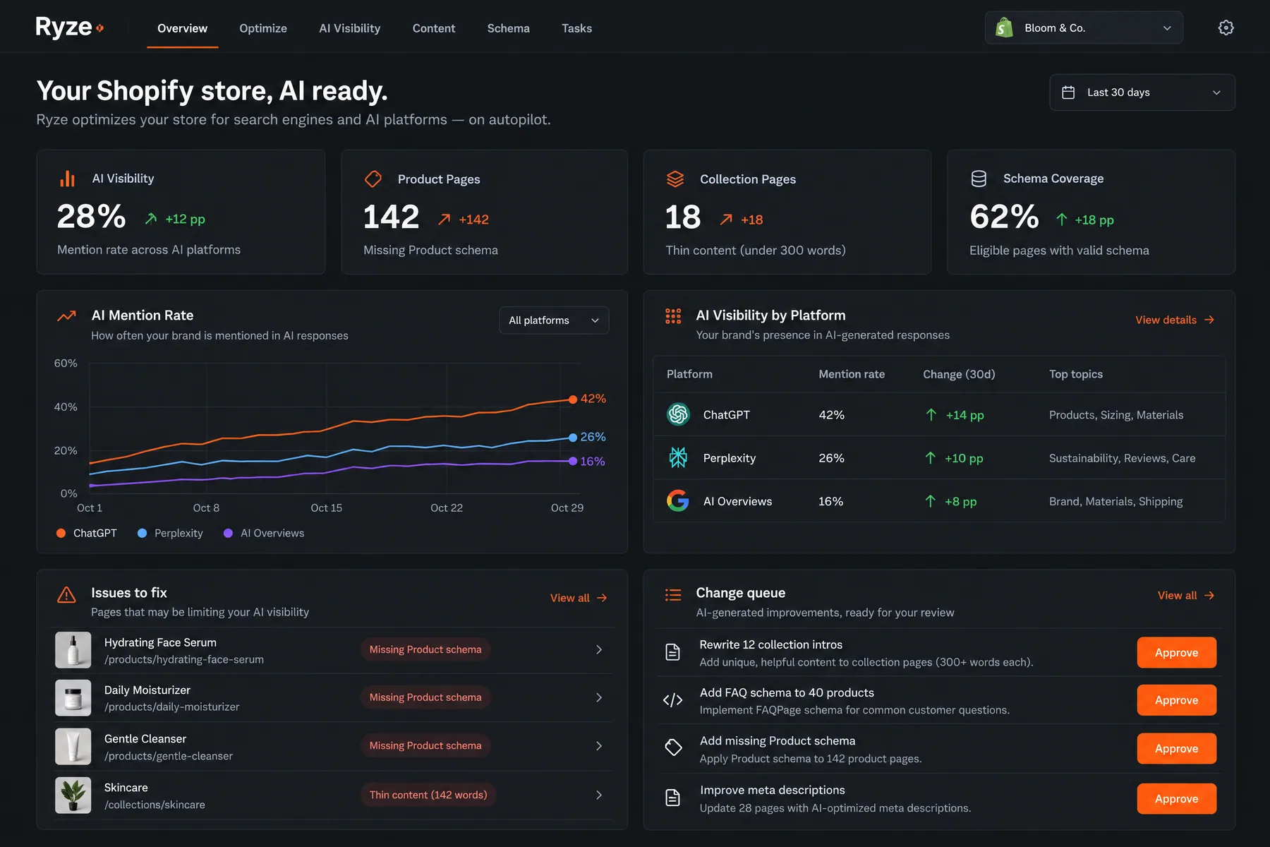Open the All platforms filter dropdown
The image size is (1270, 847).
point(554,320)
